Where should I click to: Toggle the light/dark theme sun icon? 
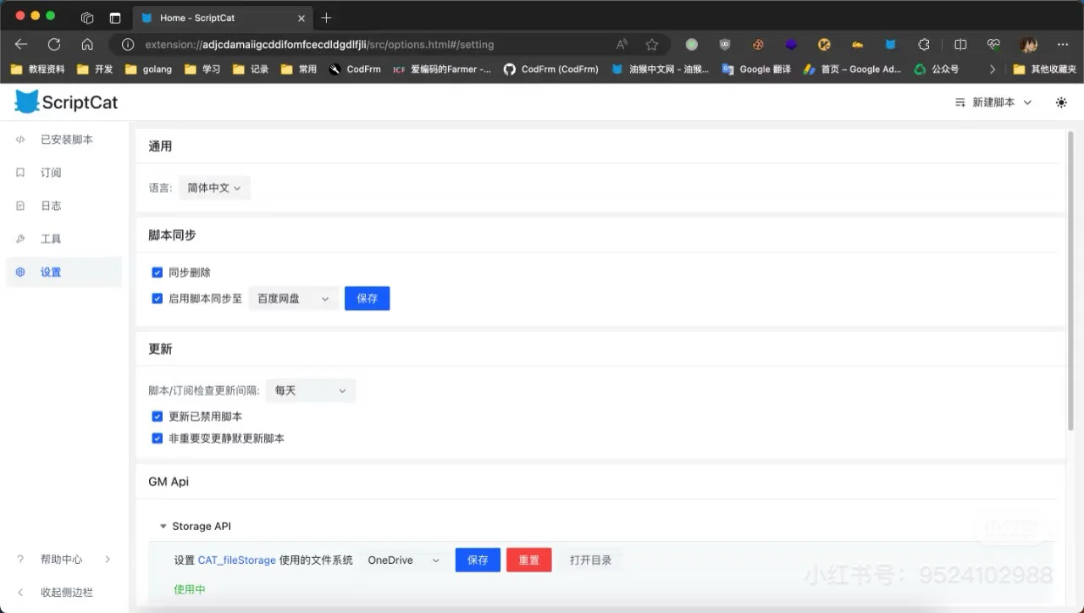[1061, 102]
